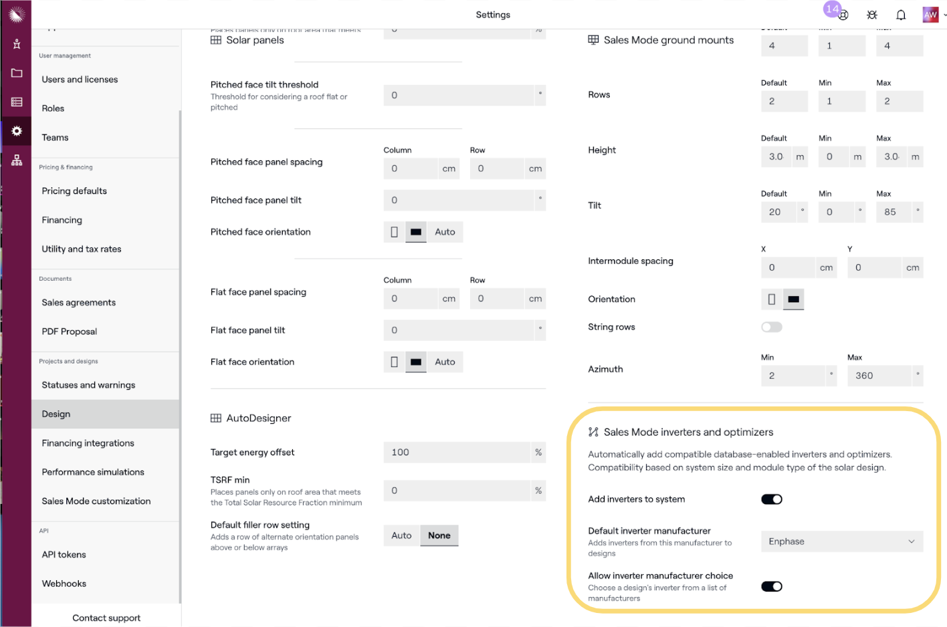Click Contact support
This screenshot has width=947, height=627.
point(106,618)
